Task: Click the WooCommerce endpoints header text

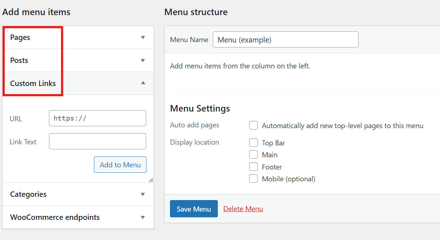Action: (x=55, y=217)
